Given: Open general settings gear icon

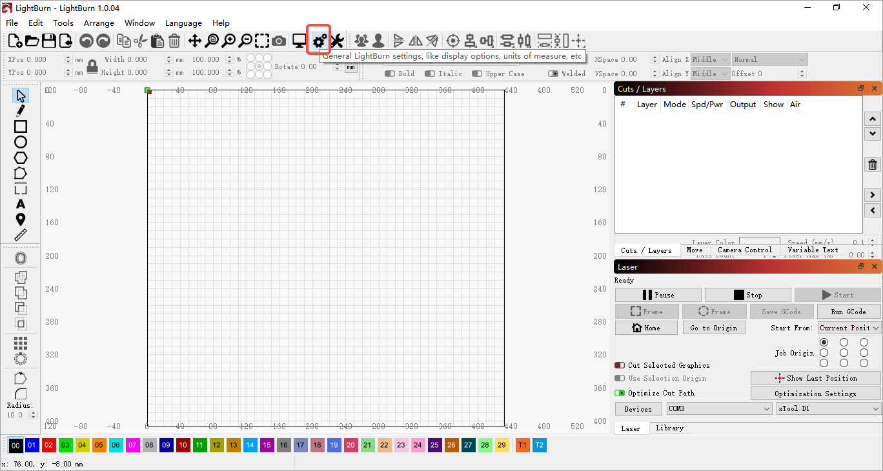Looking at the screenshot, I should [x=319, y=41].
